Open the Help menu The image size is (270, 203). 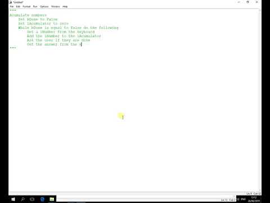click(x=65, y=7)
